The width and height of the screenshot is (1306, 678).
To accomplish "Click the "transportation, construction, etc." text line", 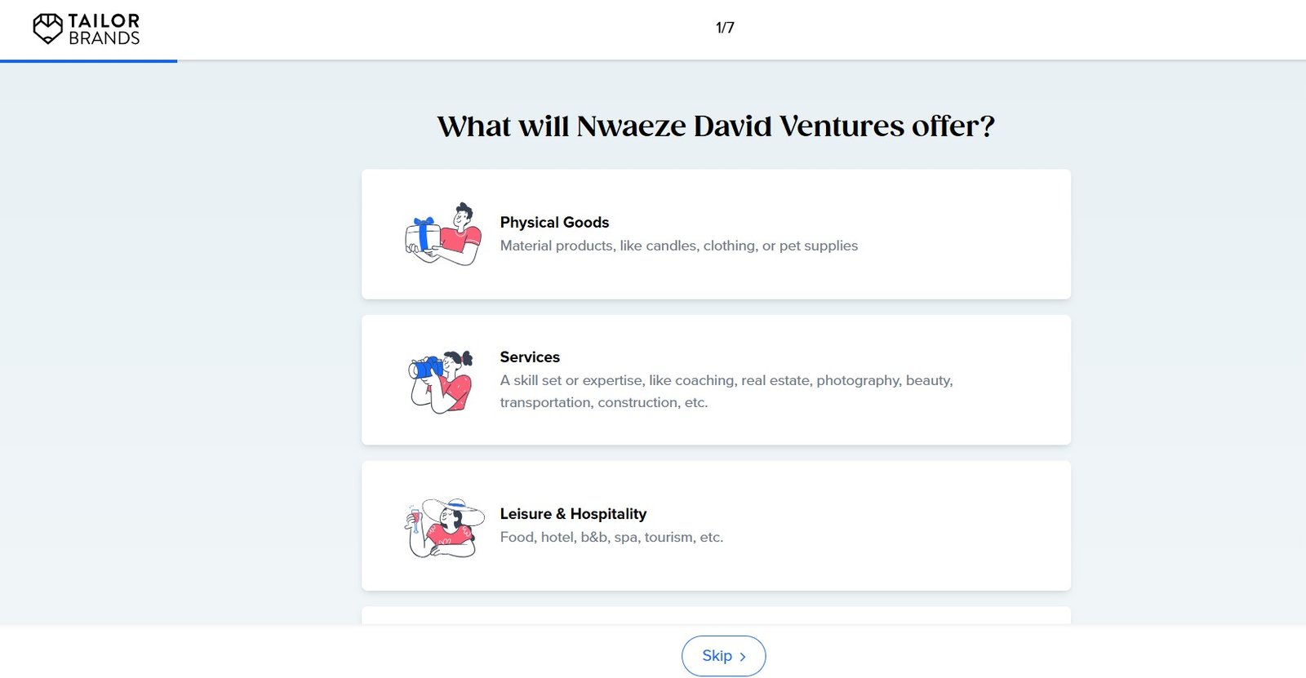I will pyautogui.click(x=603, y=402).
